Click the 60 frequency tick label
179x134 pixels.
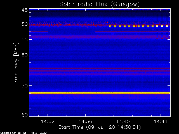pos(25,55)
